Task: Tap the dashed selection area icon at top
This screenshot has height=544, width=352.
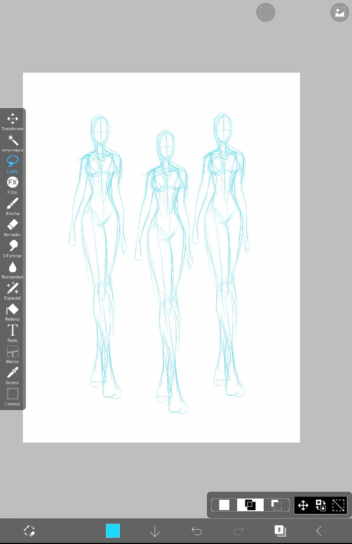Action: point(266,12)
